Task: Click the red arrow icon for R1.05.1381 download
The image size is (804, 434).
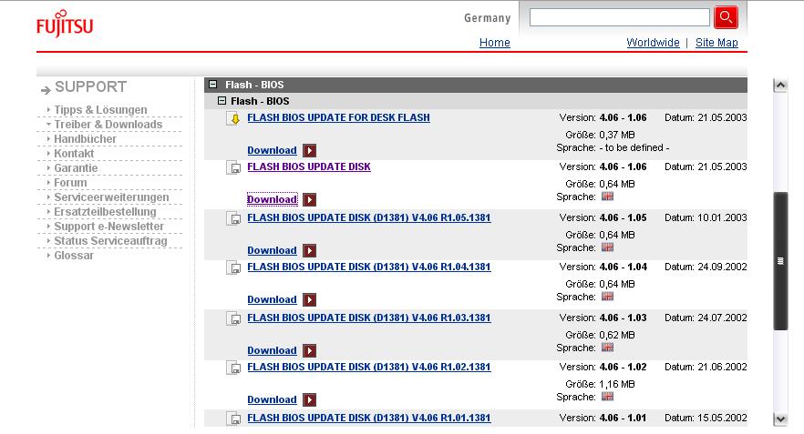Action: coord(309,250)
